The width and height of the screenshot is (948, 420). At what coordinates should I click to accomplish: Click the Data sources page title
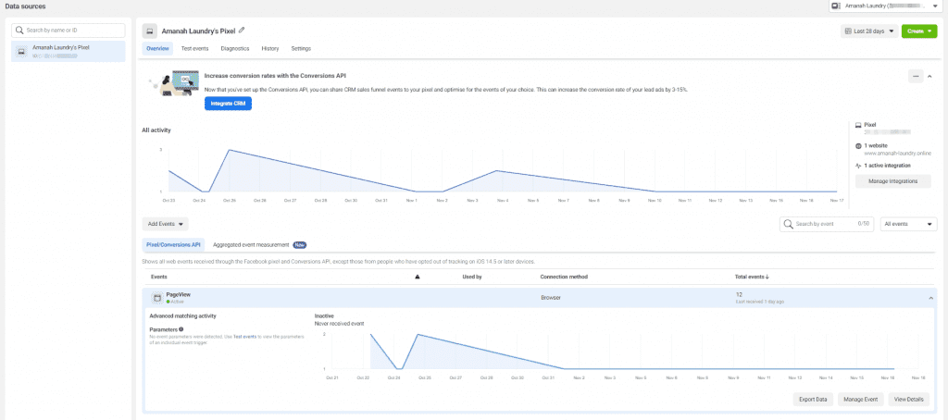[x=25, y=6]
